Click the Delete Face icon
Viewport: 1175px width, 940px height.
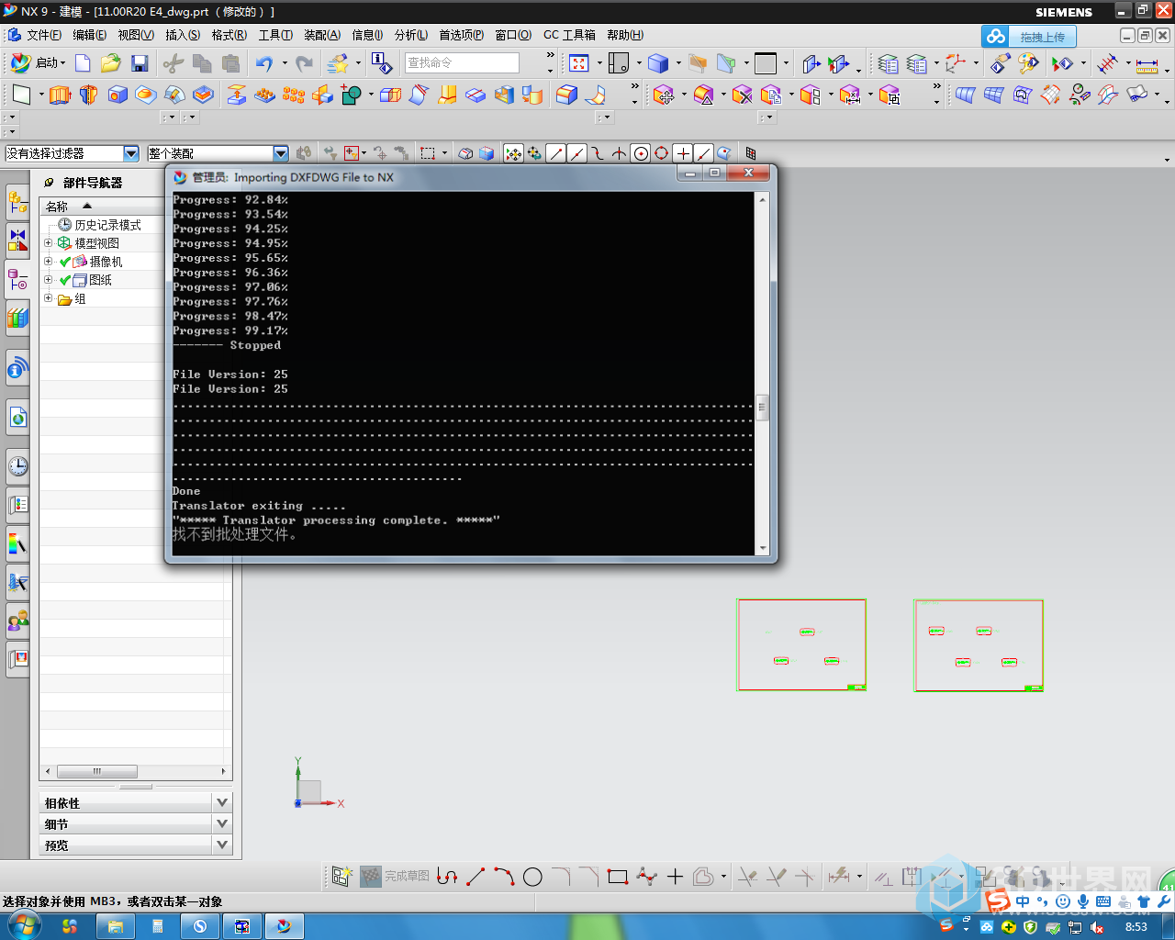(743, 95)
